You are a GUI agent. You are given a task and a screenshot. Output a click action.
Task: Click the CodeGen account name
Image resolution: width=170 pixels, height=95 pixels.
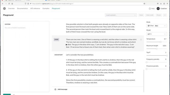coord(164,8)
